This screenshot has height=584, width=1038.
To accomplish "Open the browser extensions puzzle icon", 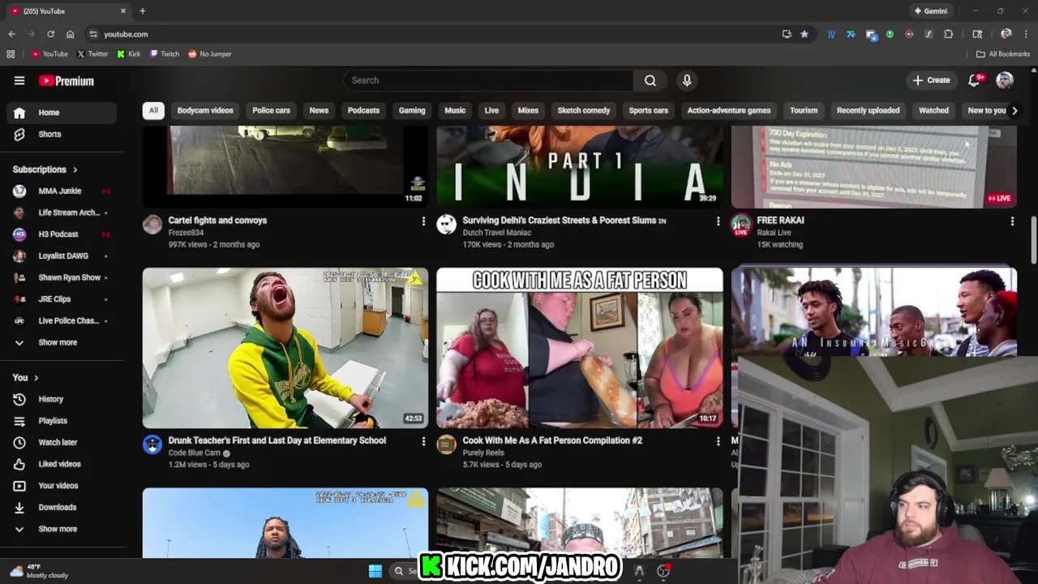I will coord(948,34).
